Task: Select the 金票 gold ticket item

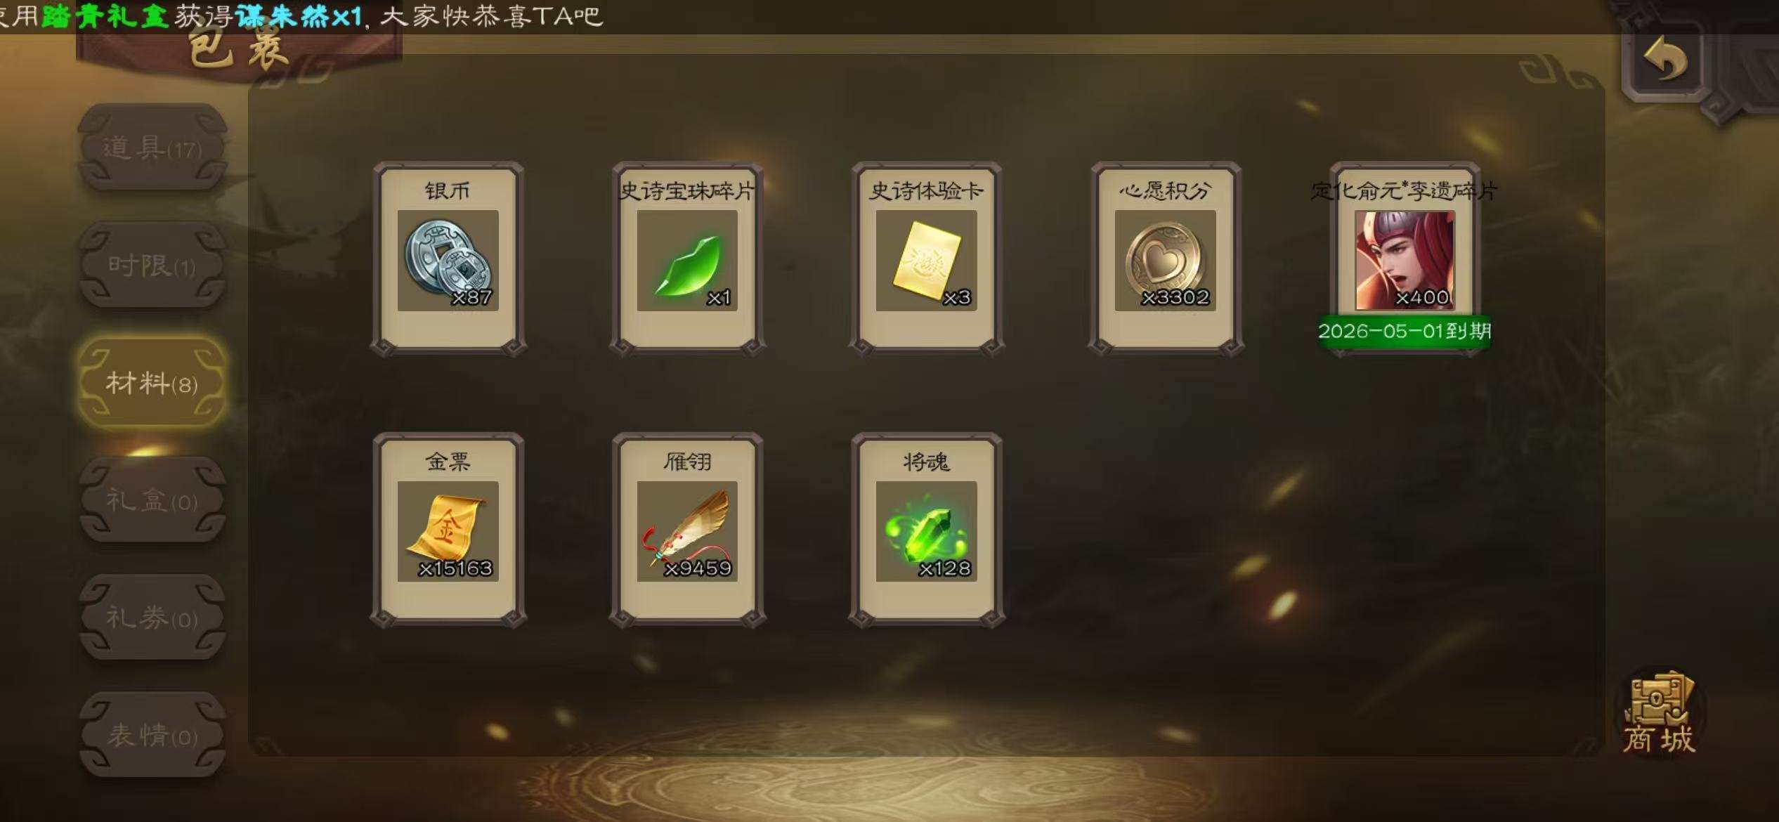Action: pos(448,530)
